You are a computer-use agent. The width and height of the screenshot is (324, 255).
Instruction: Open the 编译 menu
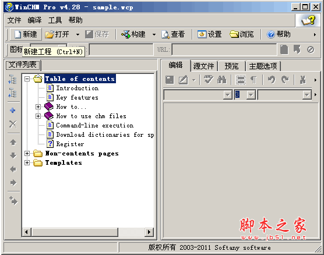click(34, 20)
